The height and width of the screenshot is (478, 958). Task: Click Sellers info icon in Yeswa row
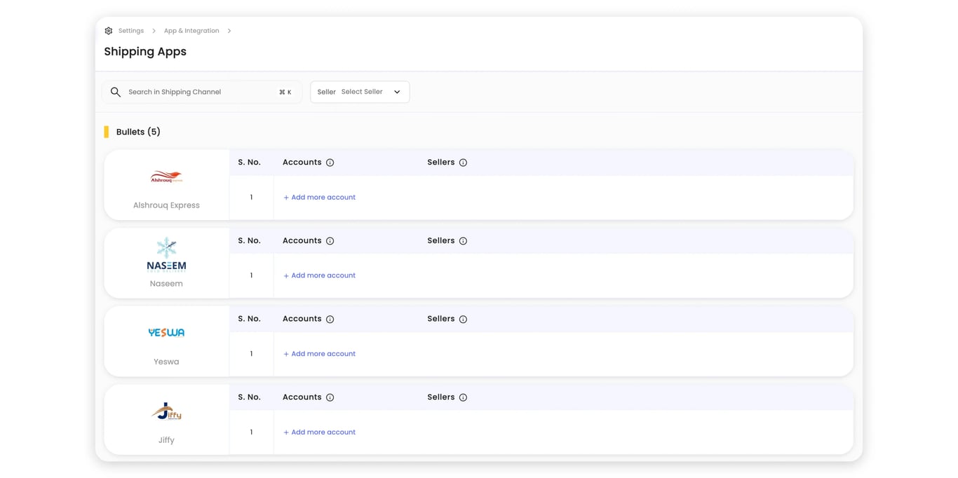click(x=463, y=318)
